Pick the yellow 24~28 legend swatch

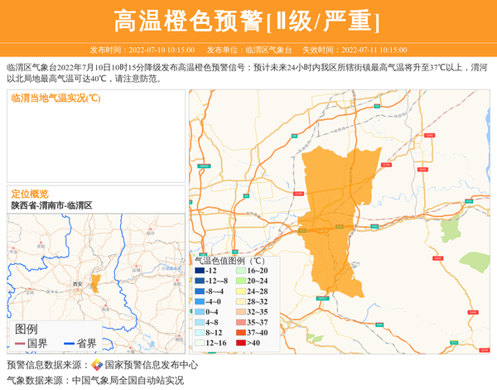(x=241, y=291)
